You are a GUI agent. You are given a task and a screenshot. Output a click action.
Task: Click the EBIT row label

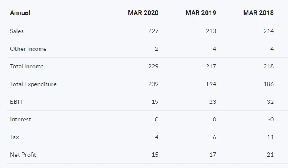(x=16, y=102)
